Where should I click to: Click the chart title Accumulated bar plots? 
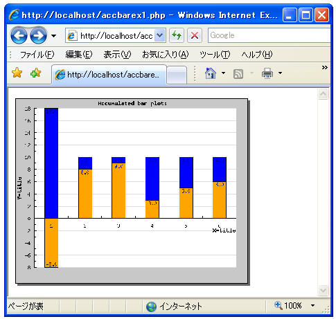(x=132, y=103)
